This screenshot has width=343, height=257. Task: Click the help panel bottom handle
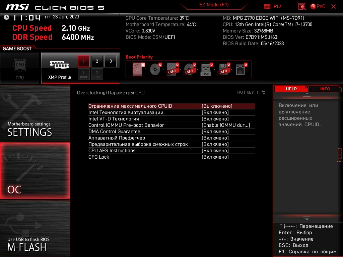click(x=306, y=218)
